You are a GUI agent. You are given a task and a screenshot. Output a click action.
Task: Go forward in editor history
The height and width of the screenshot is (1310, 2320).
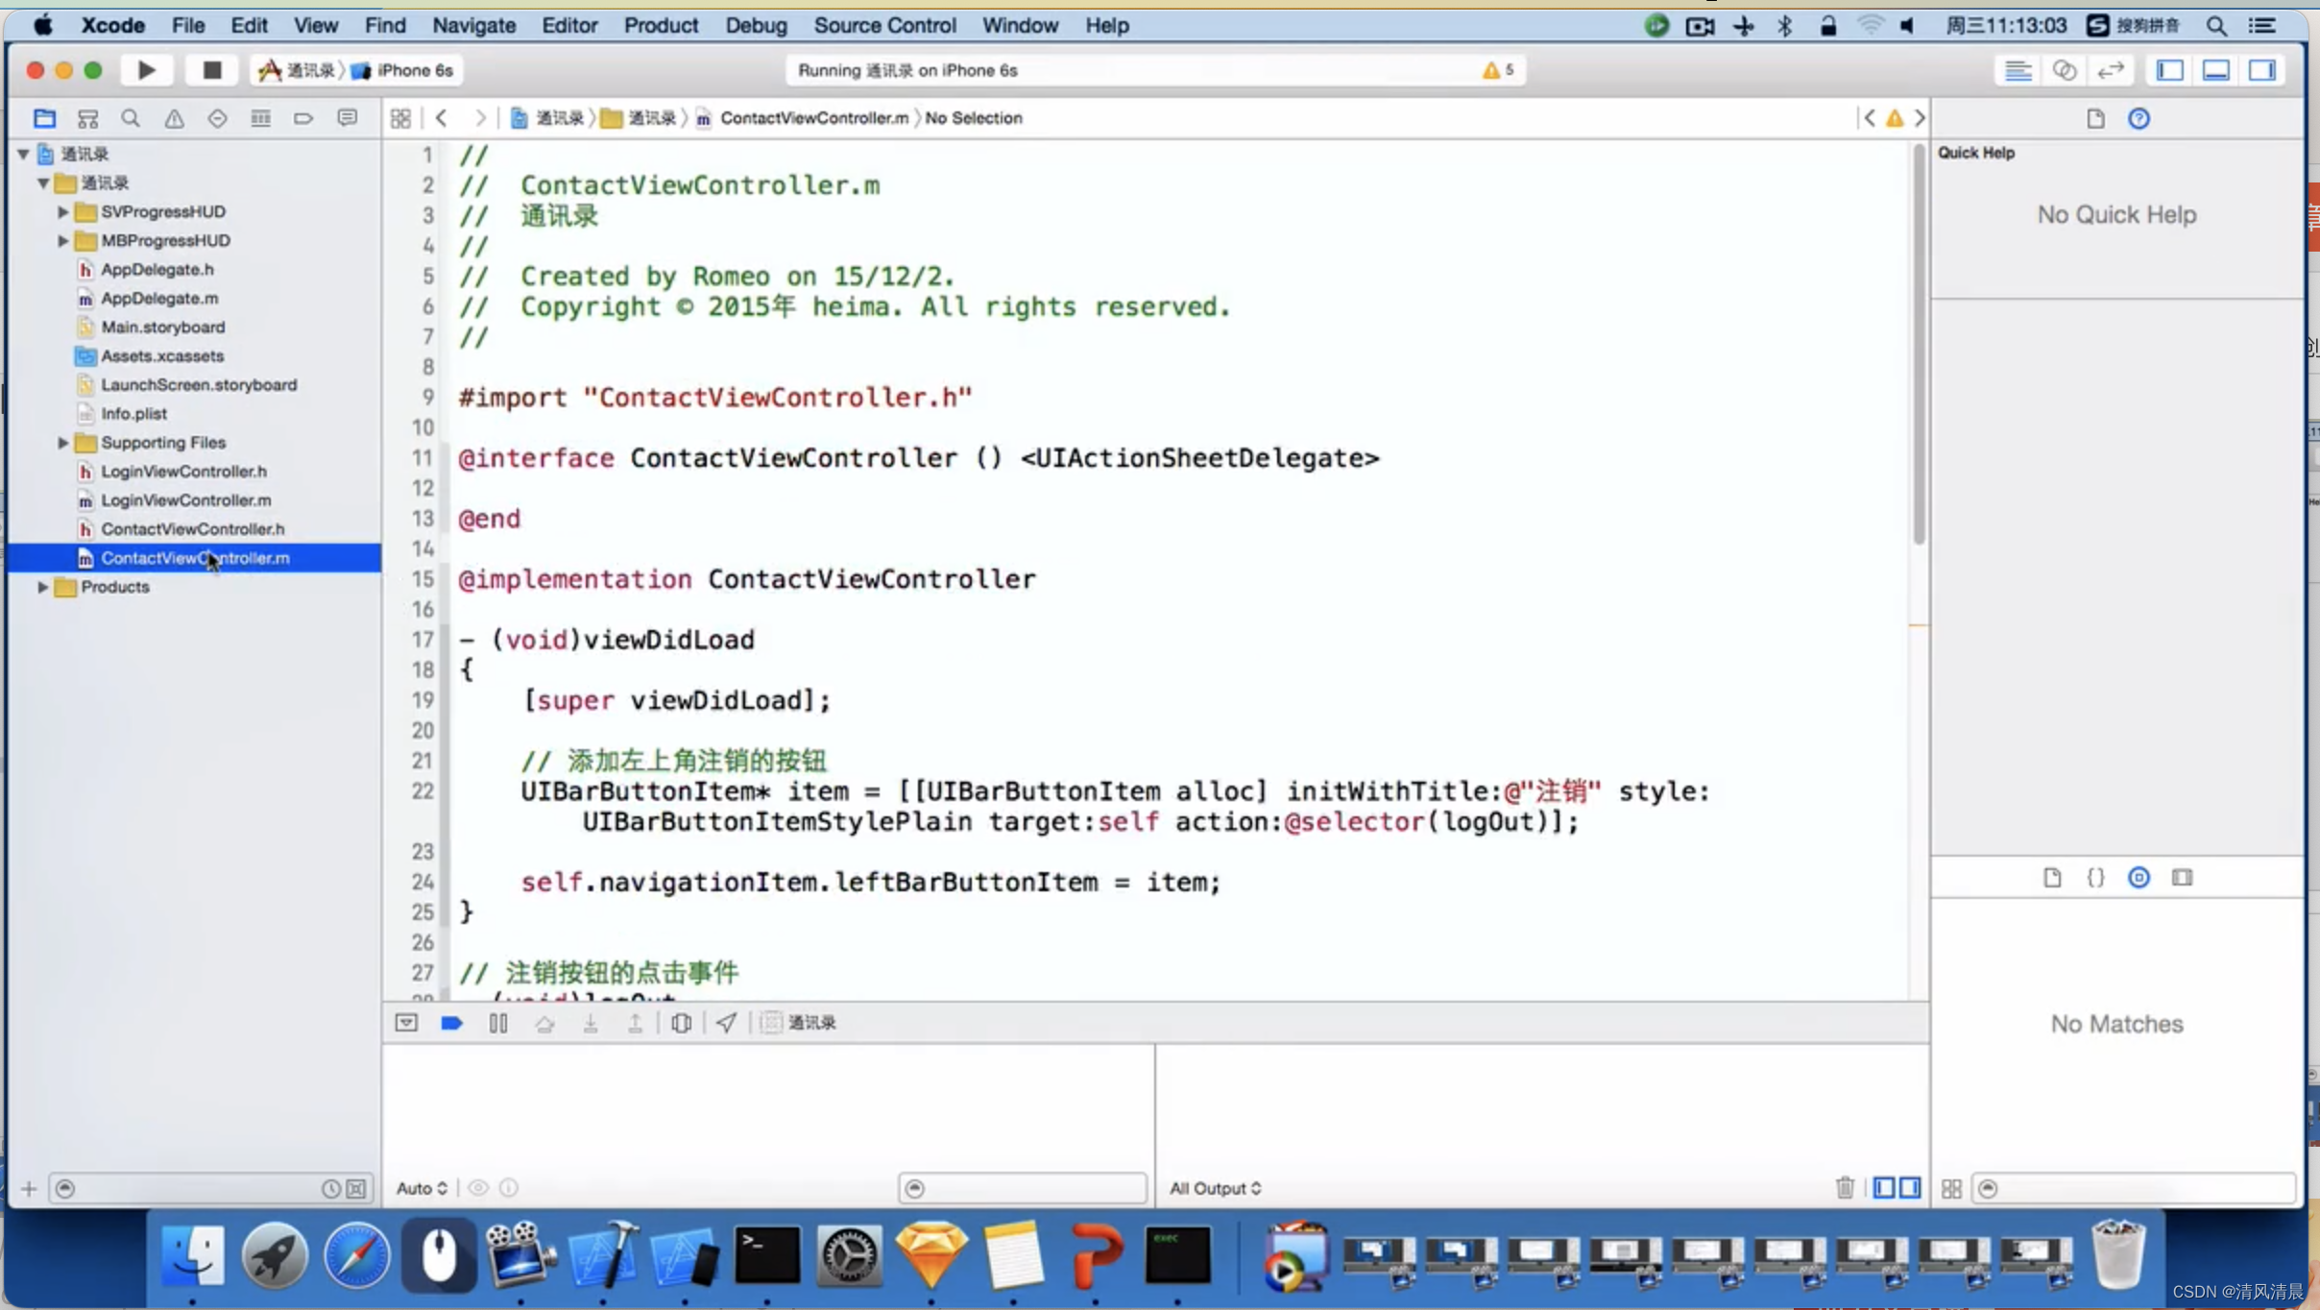tap(480, 118)
